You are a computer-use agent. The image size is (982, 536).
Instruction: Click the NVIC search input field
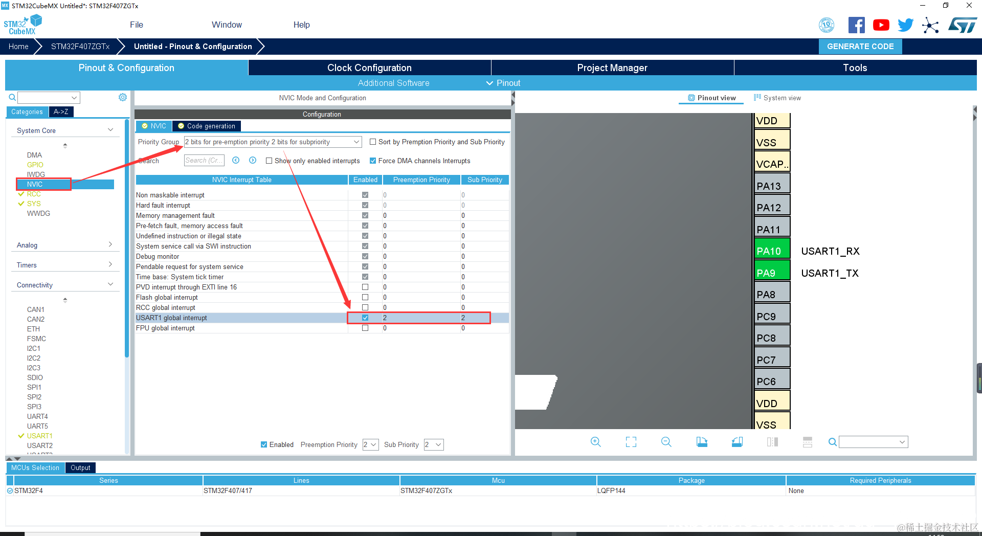tap(204, 160)
